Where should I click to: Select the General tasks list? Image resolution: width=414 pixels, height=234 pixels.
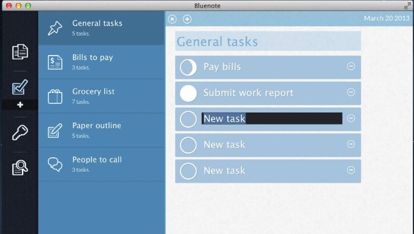point(101,28)
